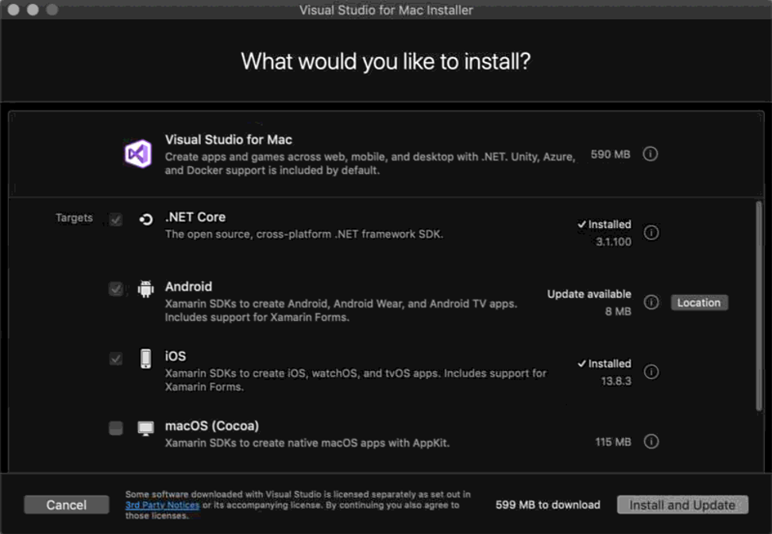Enable the macOS (Cocoa) checkbox
Screen dimensions: 772x534
(x=116, y=428)
